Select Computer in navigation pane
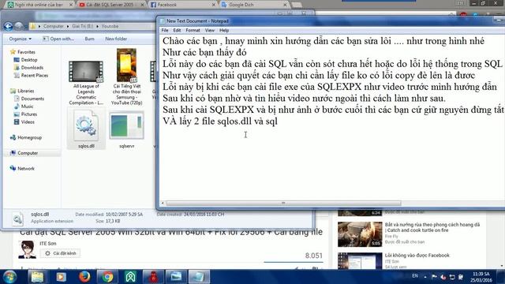This screenshot has width=505, height=284. pyautogui.click(x=24, y=153)
